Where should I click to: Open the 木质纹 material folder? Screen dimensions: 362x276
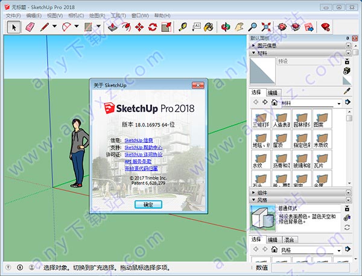pos(322,139)
